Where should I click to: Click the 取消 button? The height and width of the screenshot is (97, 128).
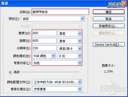coord(109,19)
